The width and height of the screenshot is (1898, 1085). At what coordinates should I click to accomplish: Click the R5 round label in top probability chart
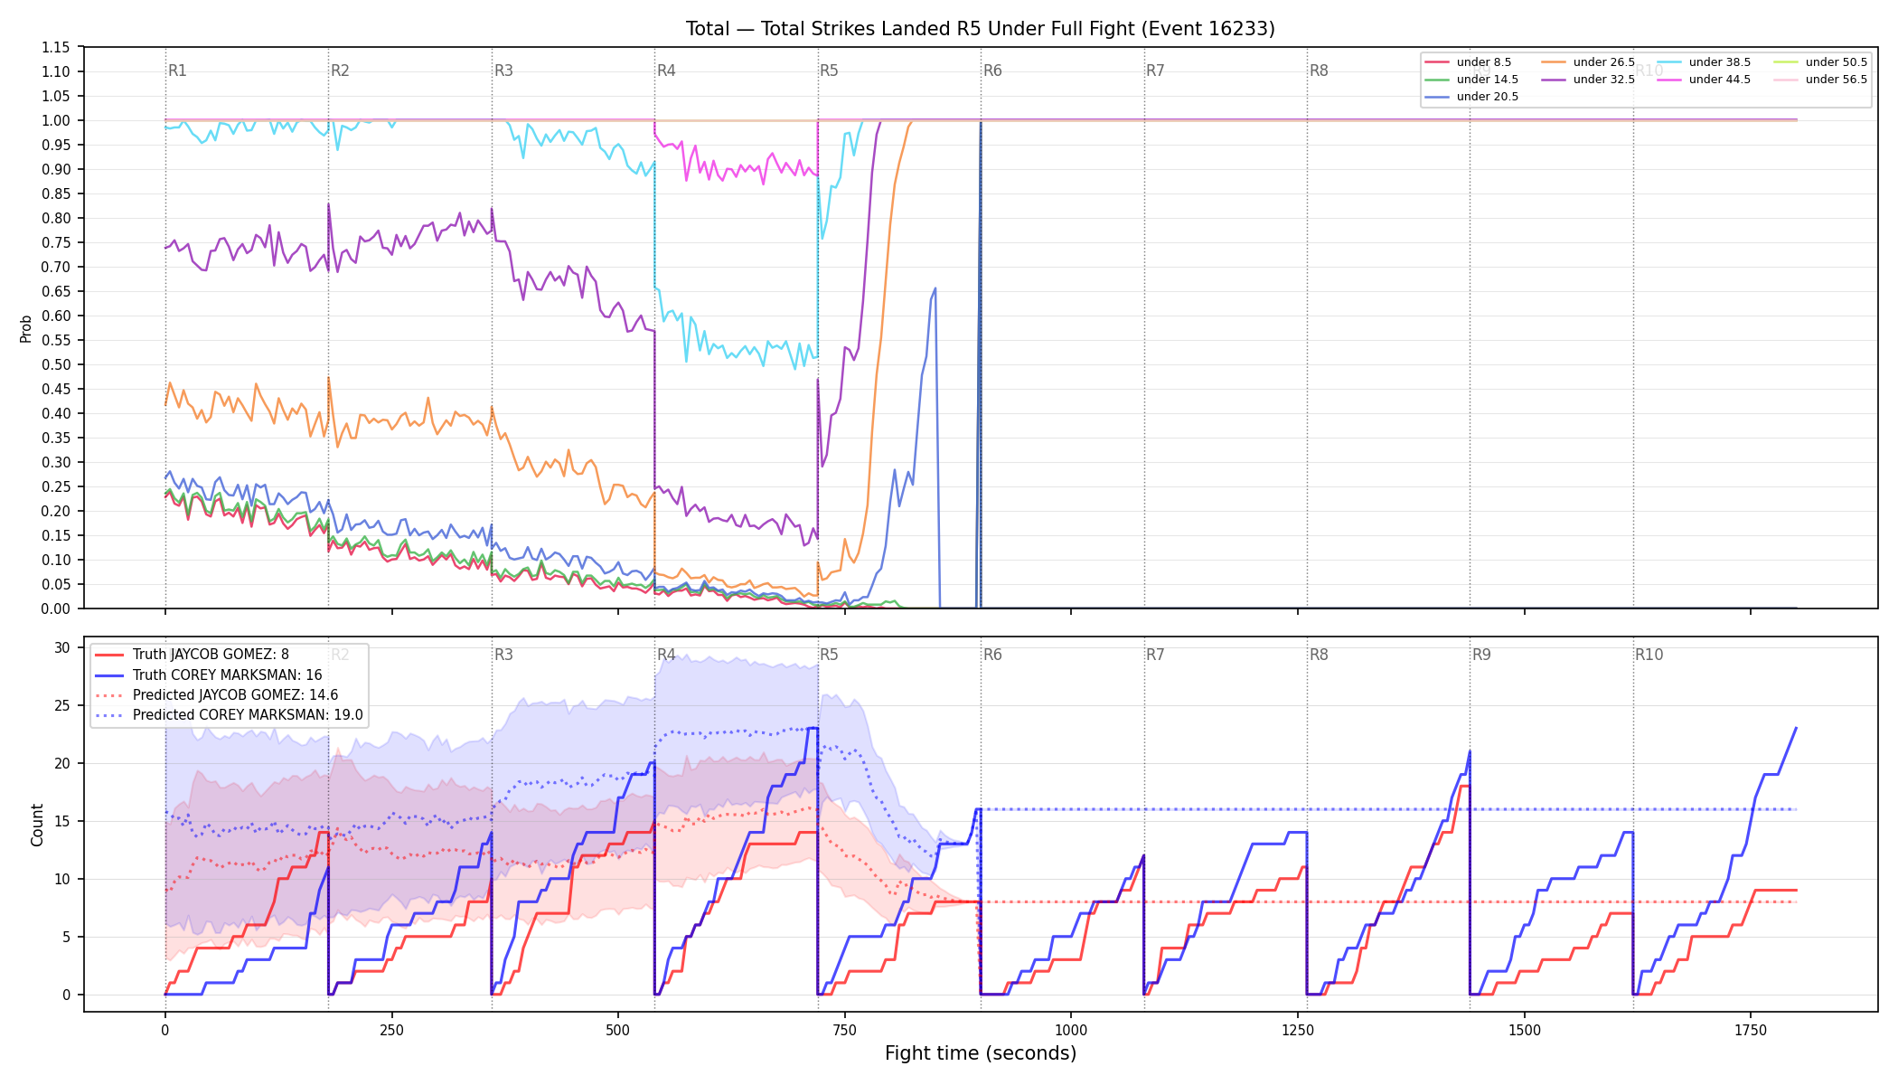[829, 71]
